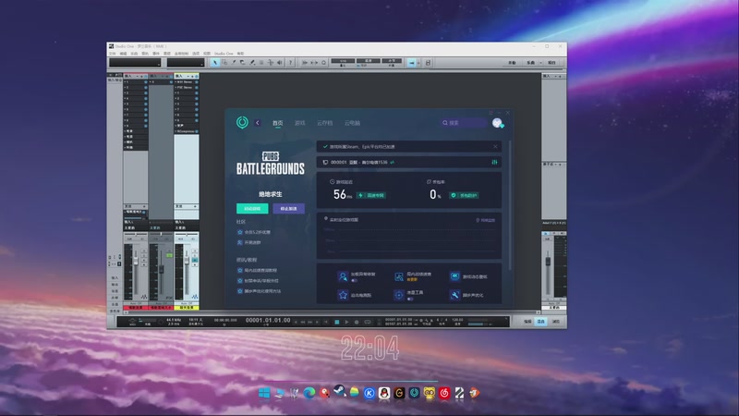Click the purple stop acceleration button
The width and height of the screenshot is (739, 416).
click(288, 209)
